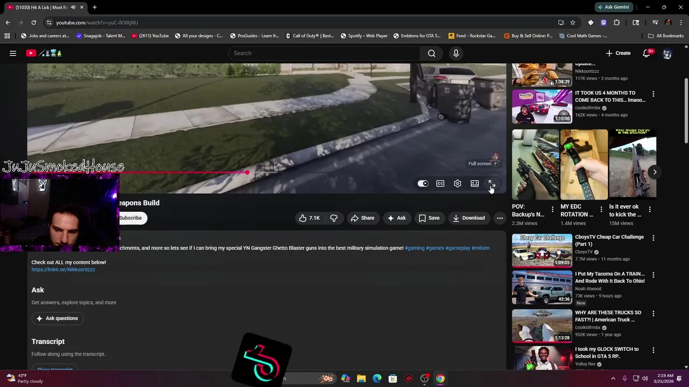Open the Chrome apps grid icon

[x=7, y=36]
